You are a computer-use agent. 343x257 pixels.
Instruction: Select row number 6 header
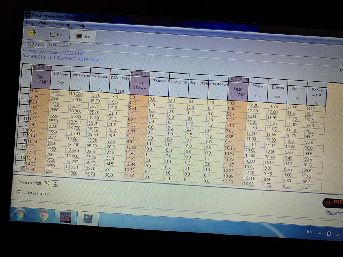[x=26, y=90]
